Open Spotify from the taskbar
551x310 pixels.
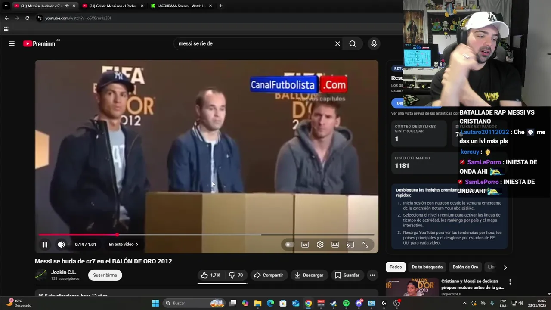pyautogui.click(x=347, y=303)
